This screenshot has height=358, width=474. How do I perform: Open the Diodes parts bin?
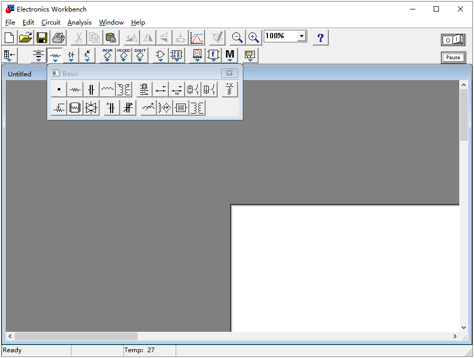[x=71, y=55]
